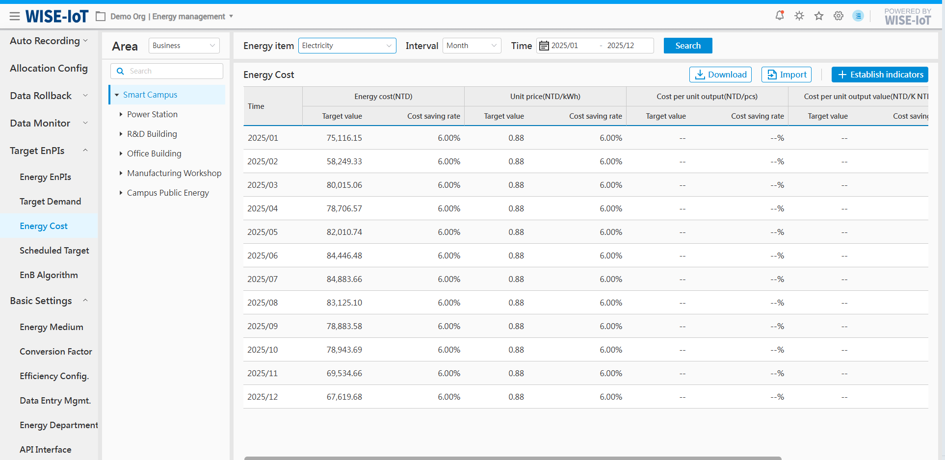Image resolution: width=945 pixels, height=460 pixels.
Task: Click the search magnifier icon in Area panel
Action: pyautogui.click(x=120, y=71)
